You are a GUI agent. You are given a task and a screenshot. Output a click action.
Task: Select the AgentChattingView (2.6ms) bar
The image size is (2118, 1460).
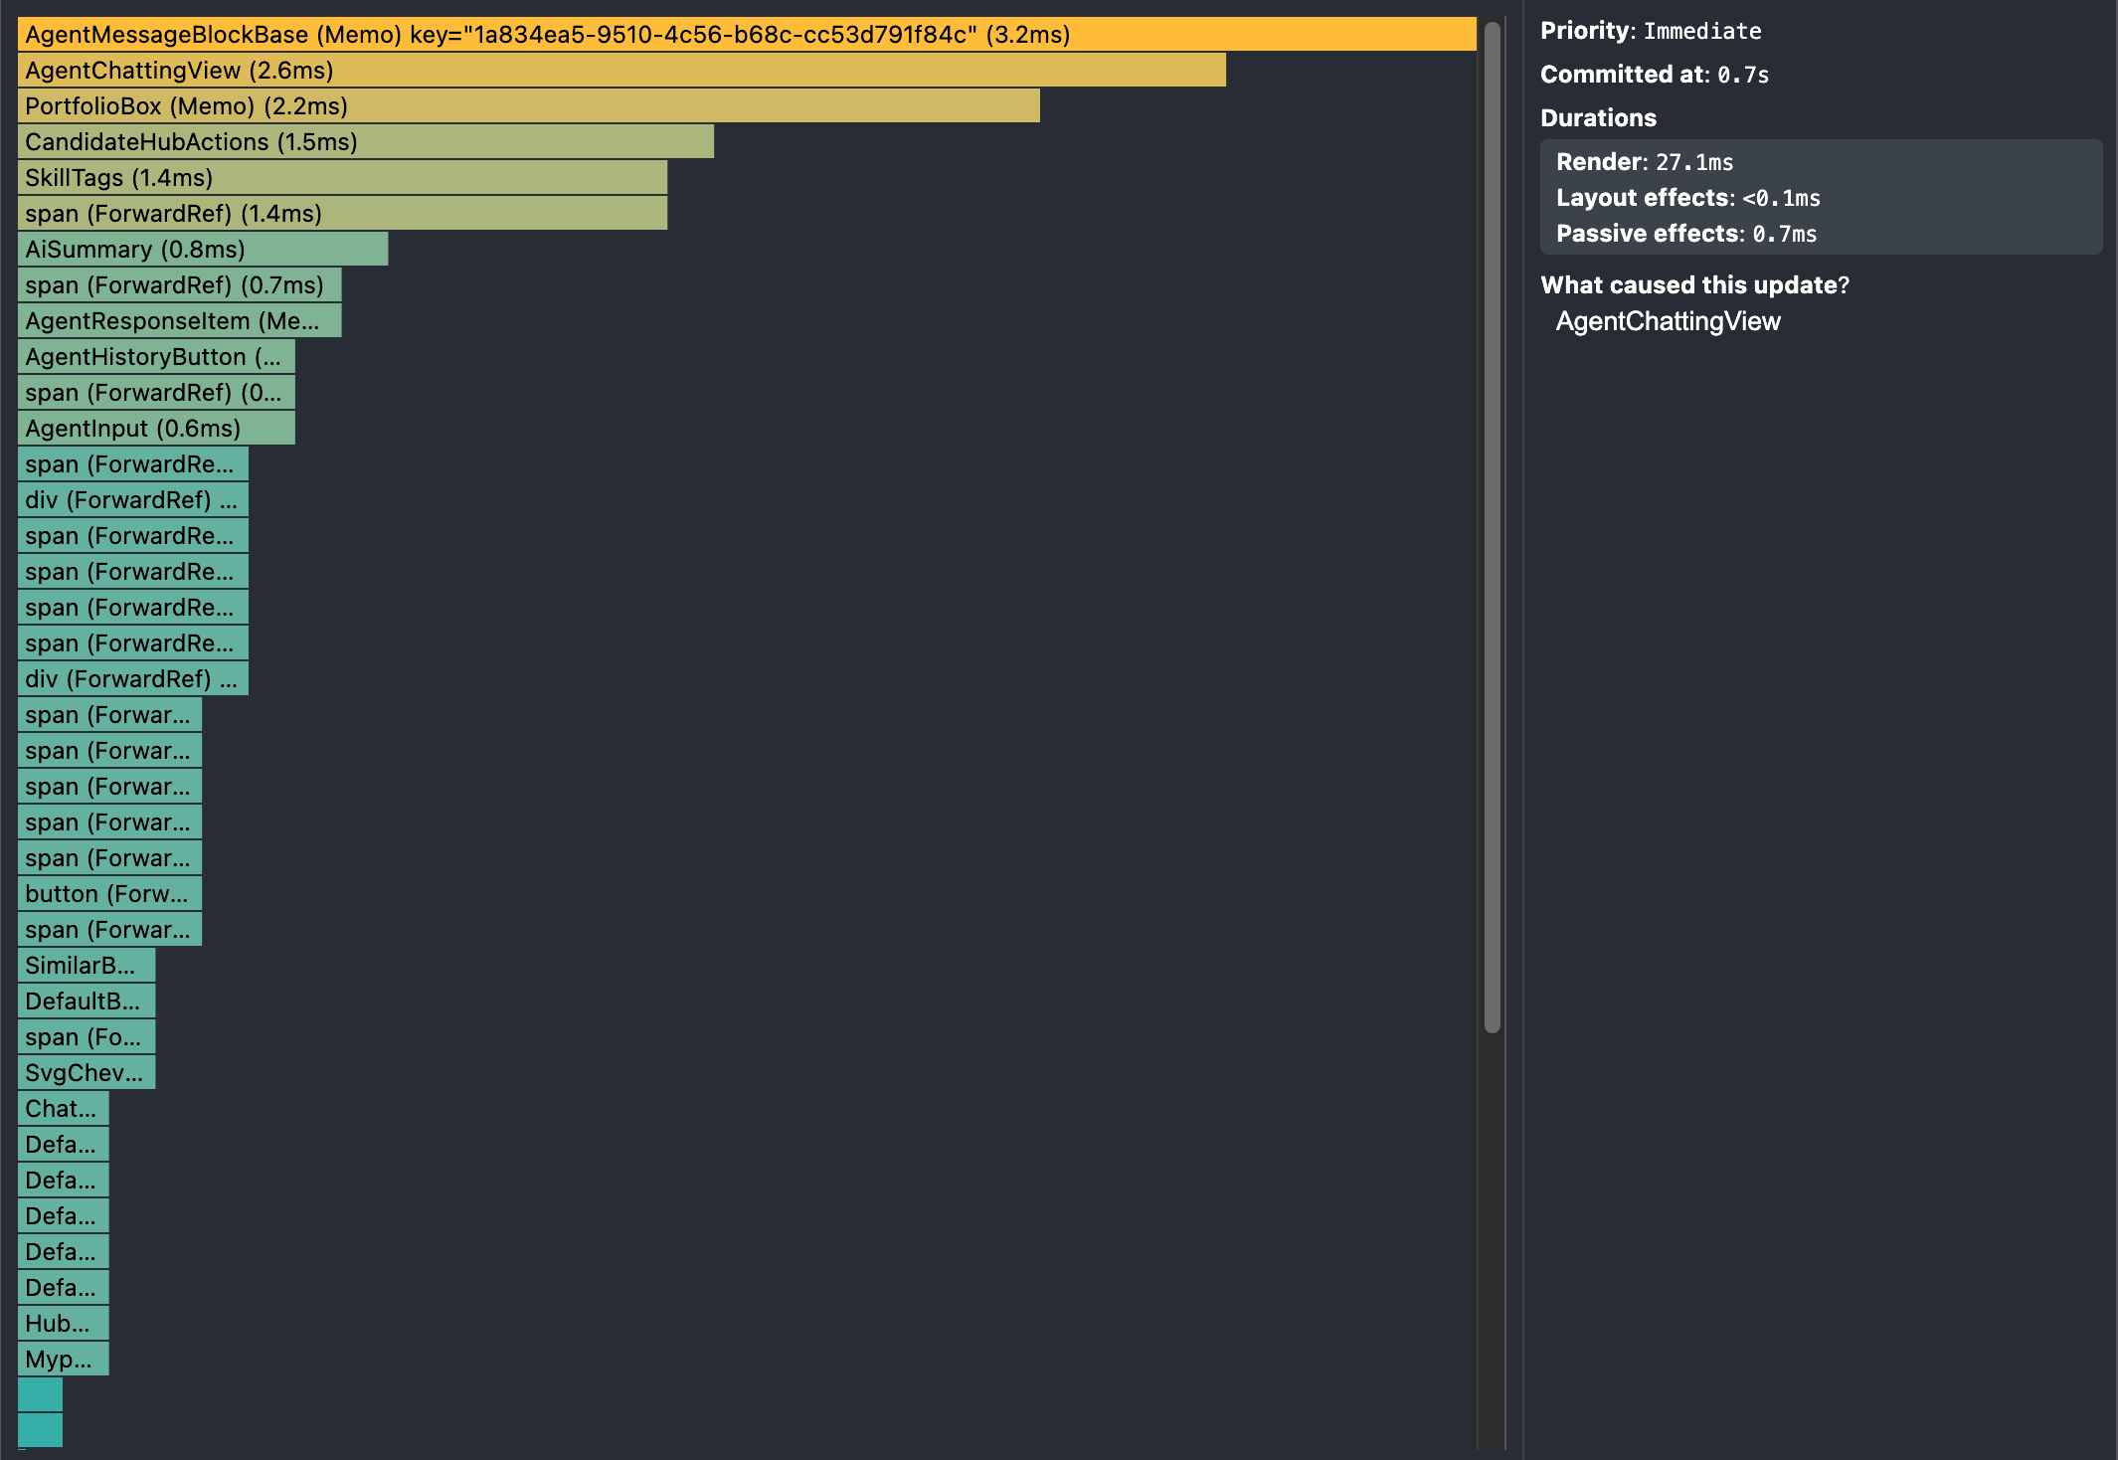[621, 71]
